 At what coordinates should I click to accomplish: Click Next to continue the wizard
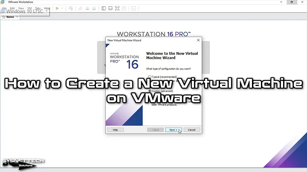click(x=174, y=130)
